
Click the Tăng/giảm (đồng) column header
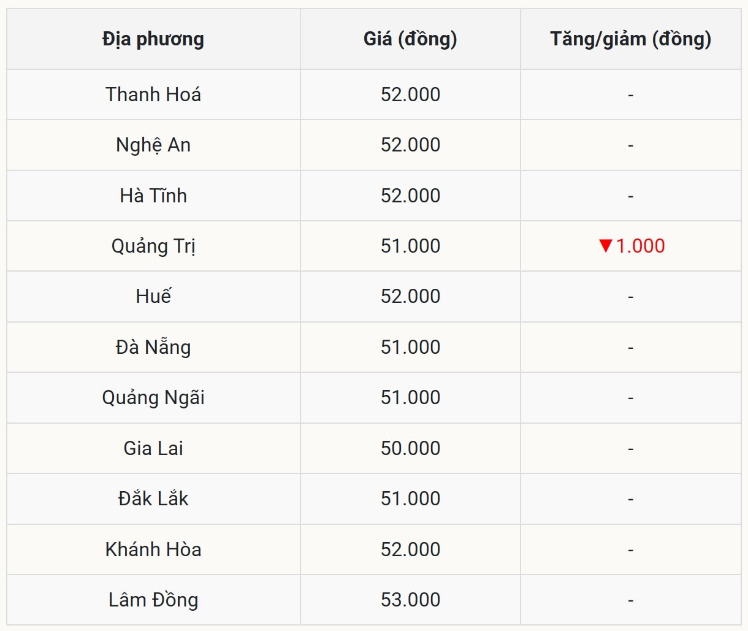[630, 39]
